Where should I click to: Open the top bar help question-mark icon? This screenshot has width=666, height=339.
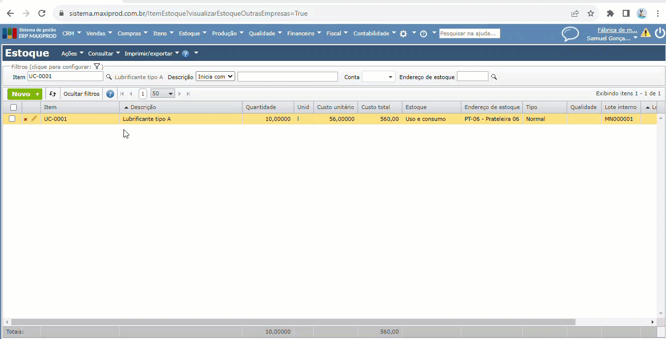coord(423,34)
